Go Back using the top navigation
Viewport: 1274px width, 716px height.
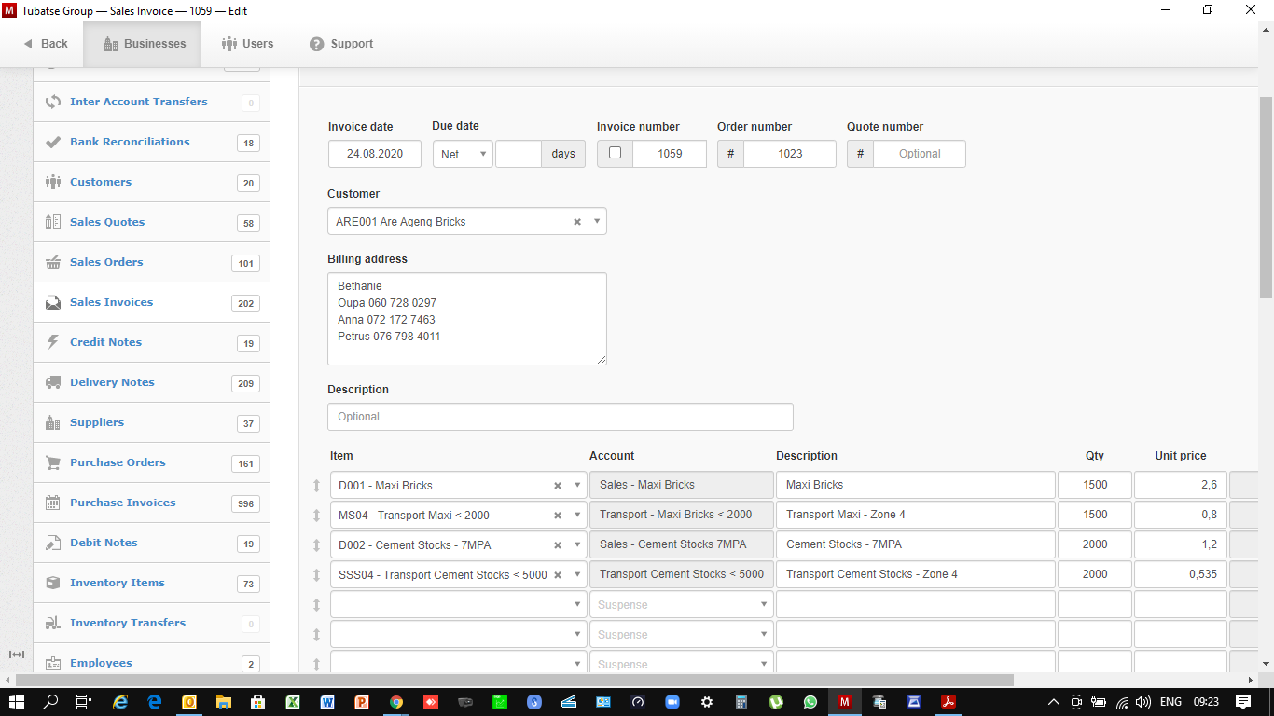coord(45,44)
